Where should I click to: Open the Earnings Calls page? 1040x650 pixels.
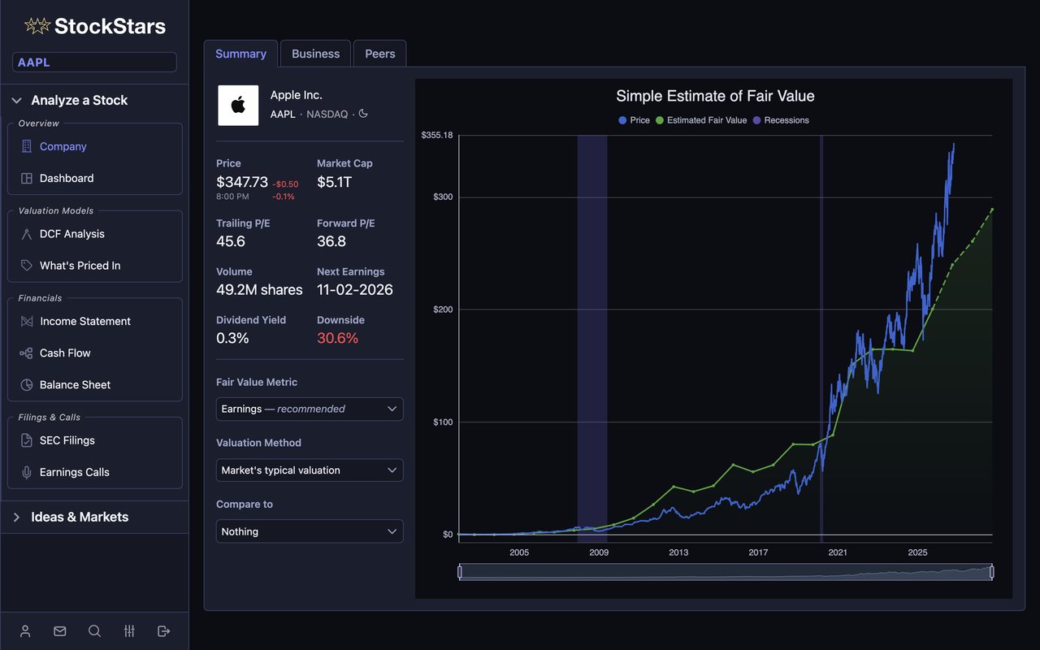(x=75, y=472)
